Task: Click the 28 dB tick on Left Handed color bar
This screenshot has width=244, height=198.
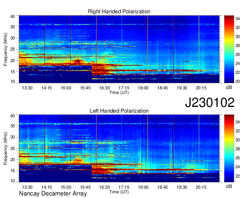Action: [238, 149]
